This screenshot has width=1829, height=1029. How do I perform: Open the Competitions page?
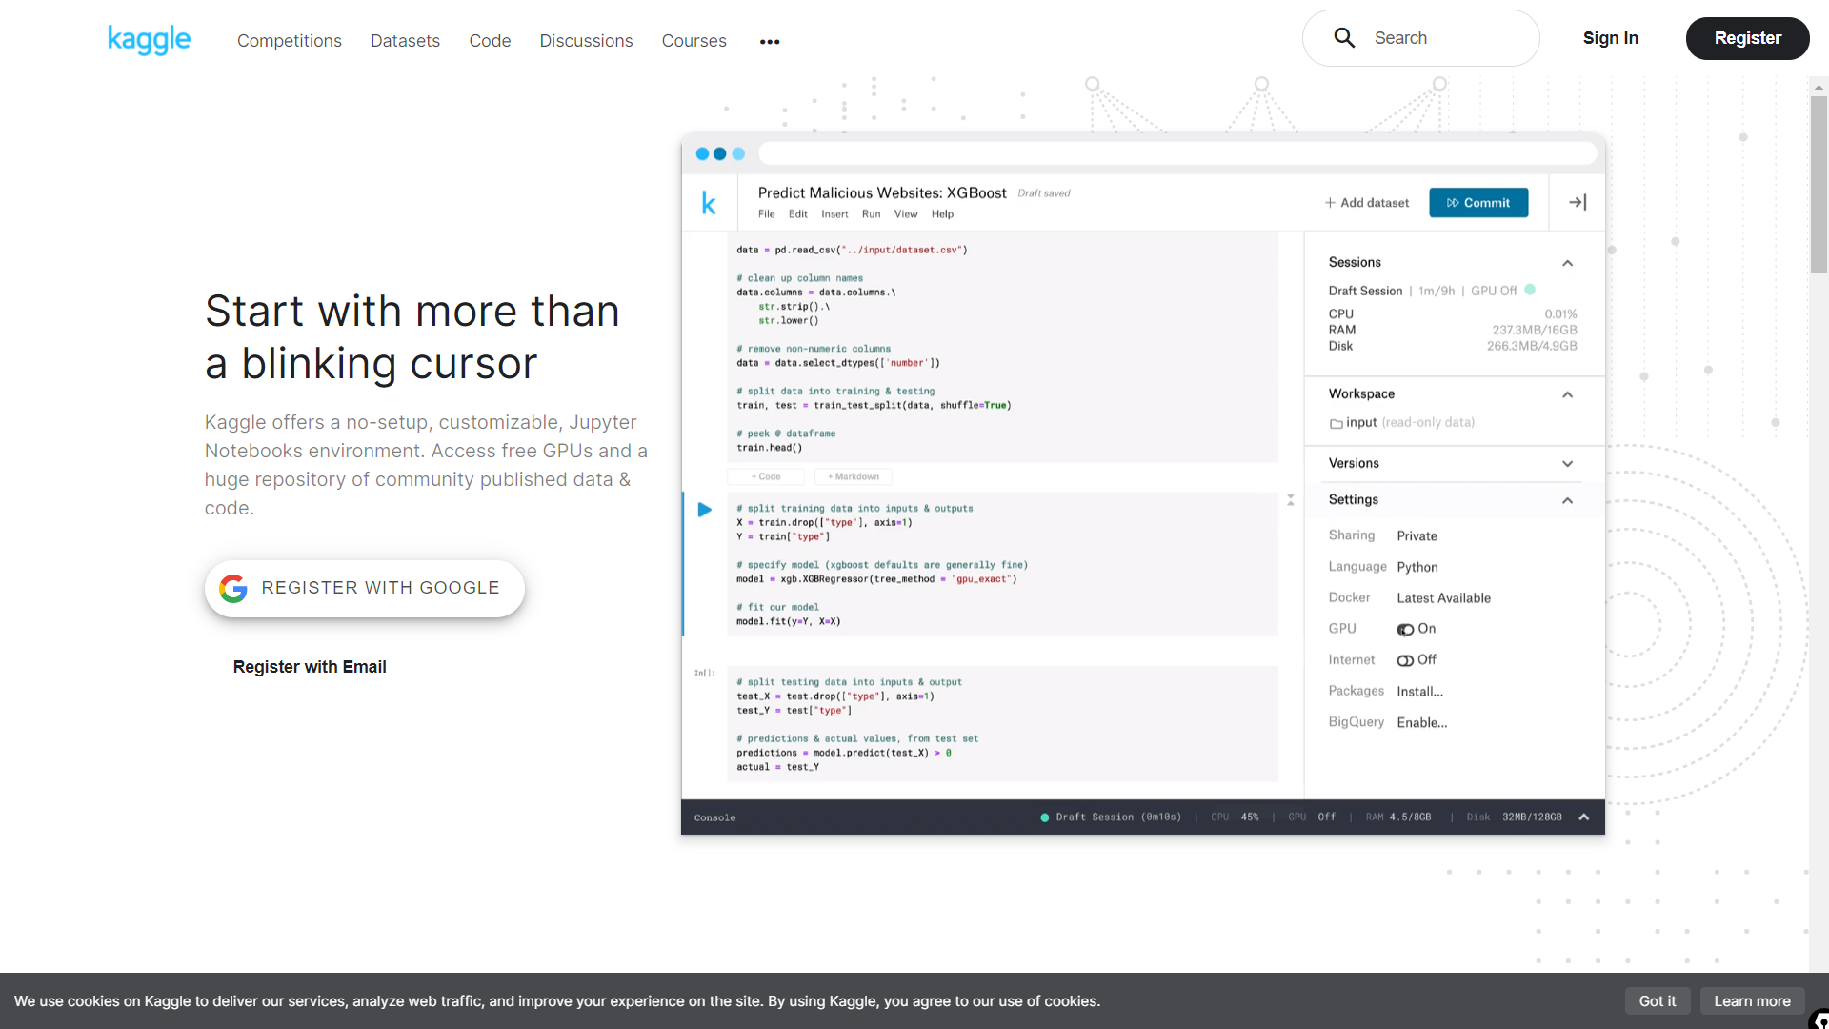290,41
